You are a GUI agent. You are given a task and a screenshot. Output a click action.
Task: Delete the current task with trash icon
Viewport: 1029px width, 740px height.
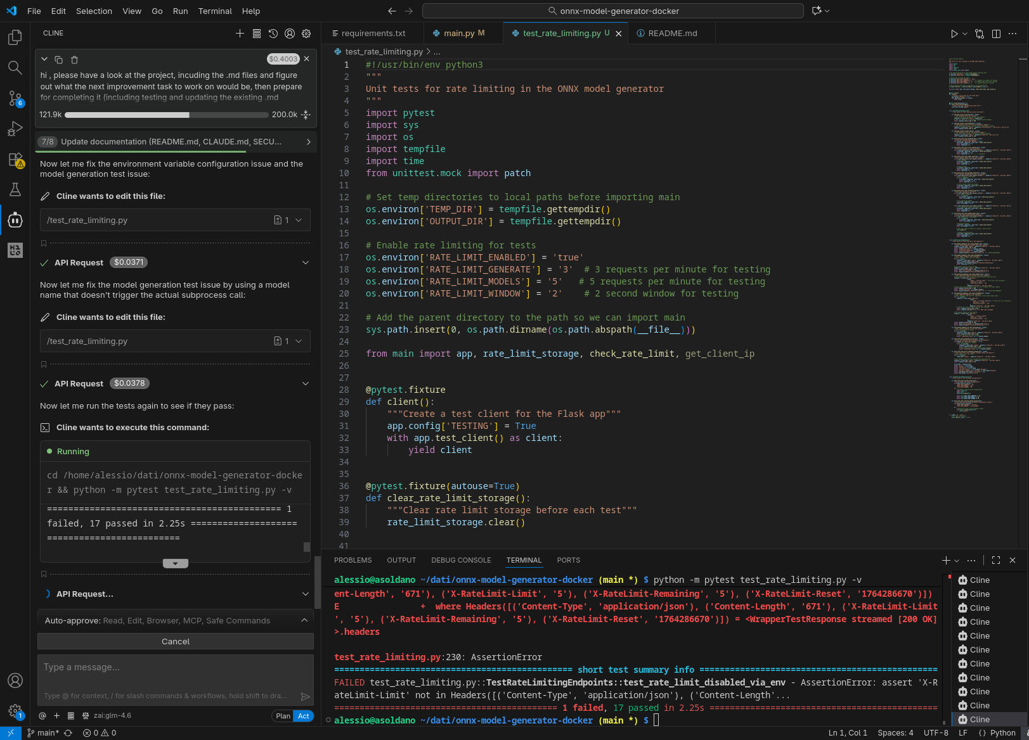tap(74, 60)
